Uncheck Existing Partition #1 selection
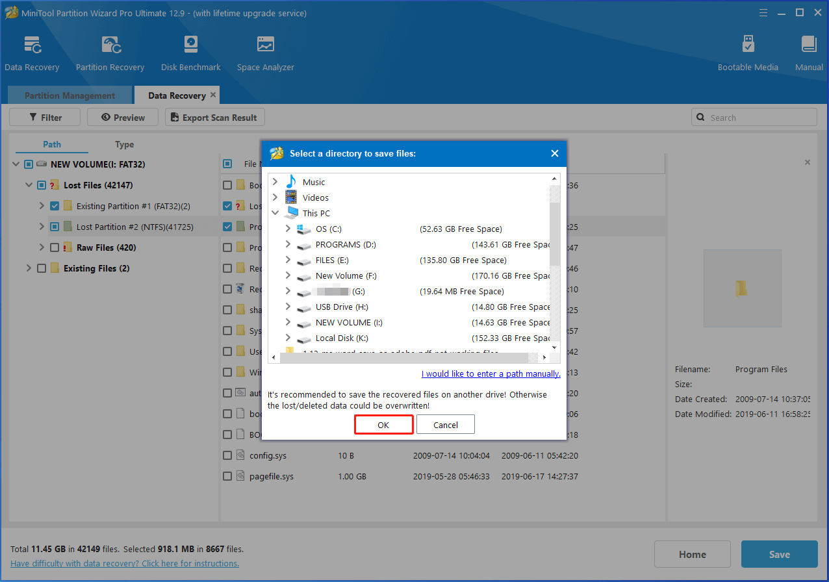This screenshot has width=829, height=582. tap(53, 206)
